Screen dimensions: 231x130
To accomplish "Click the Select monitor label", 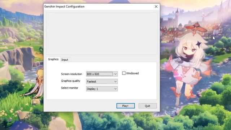I will 70,88.
